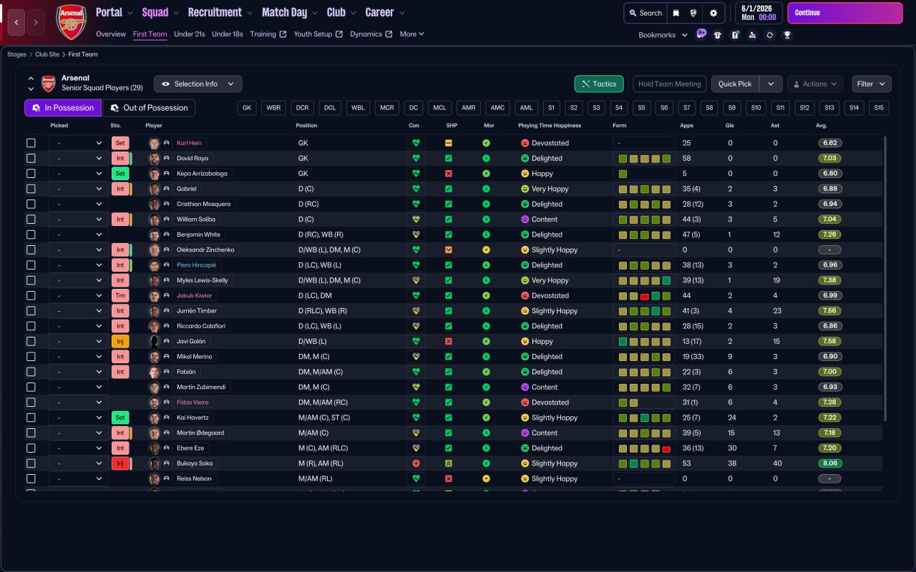Expand the Filter dropdown
Screen dimensions: 916x572
(x=872, y=84)
